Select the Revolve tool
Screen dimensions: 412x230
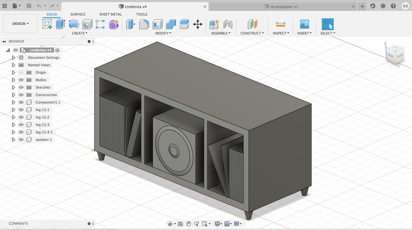[x=74, y=24]
